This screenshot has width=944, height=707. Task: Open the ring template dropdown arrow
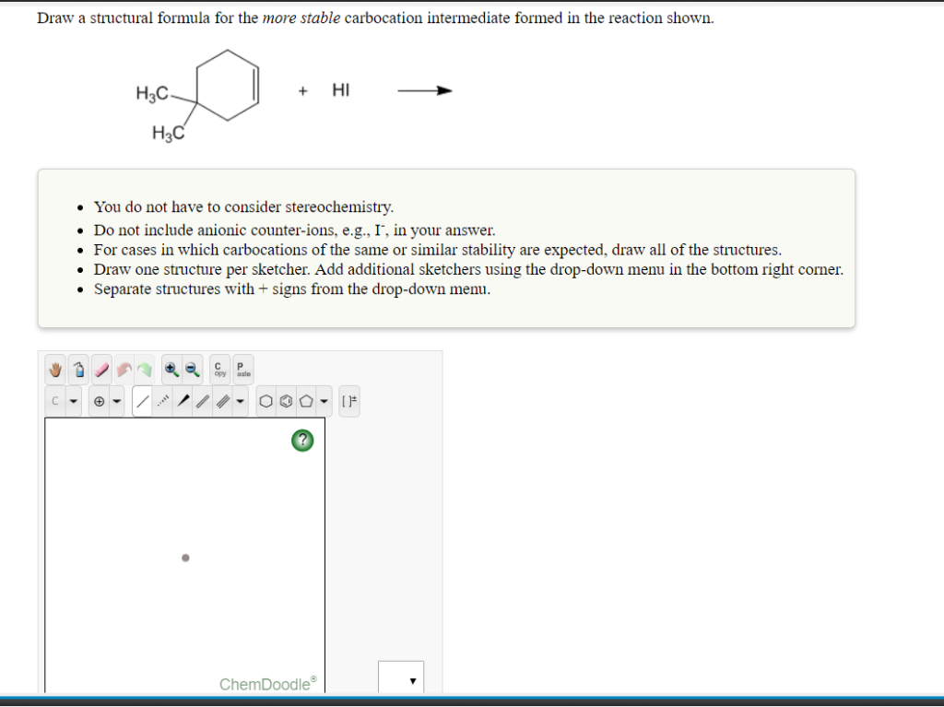324,401
